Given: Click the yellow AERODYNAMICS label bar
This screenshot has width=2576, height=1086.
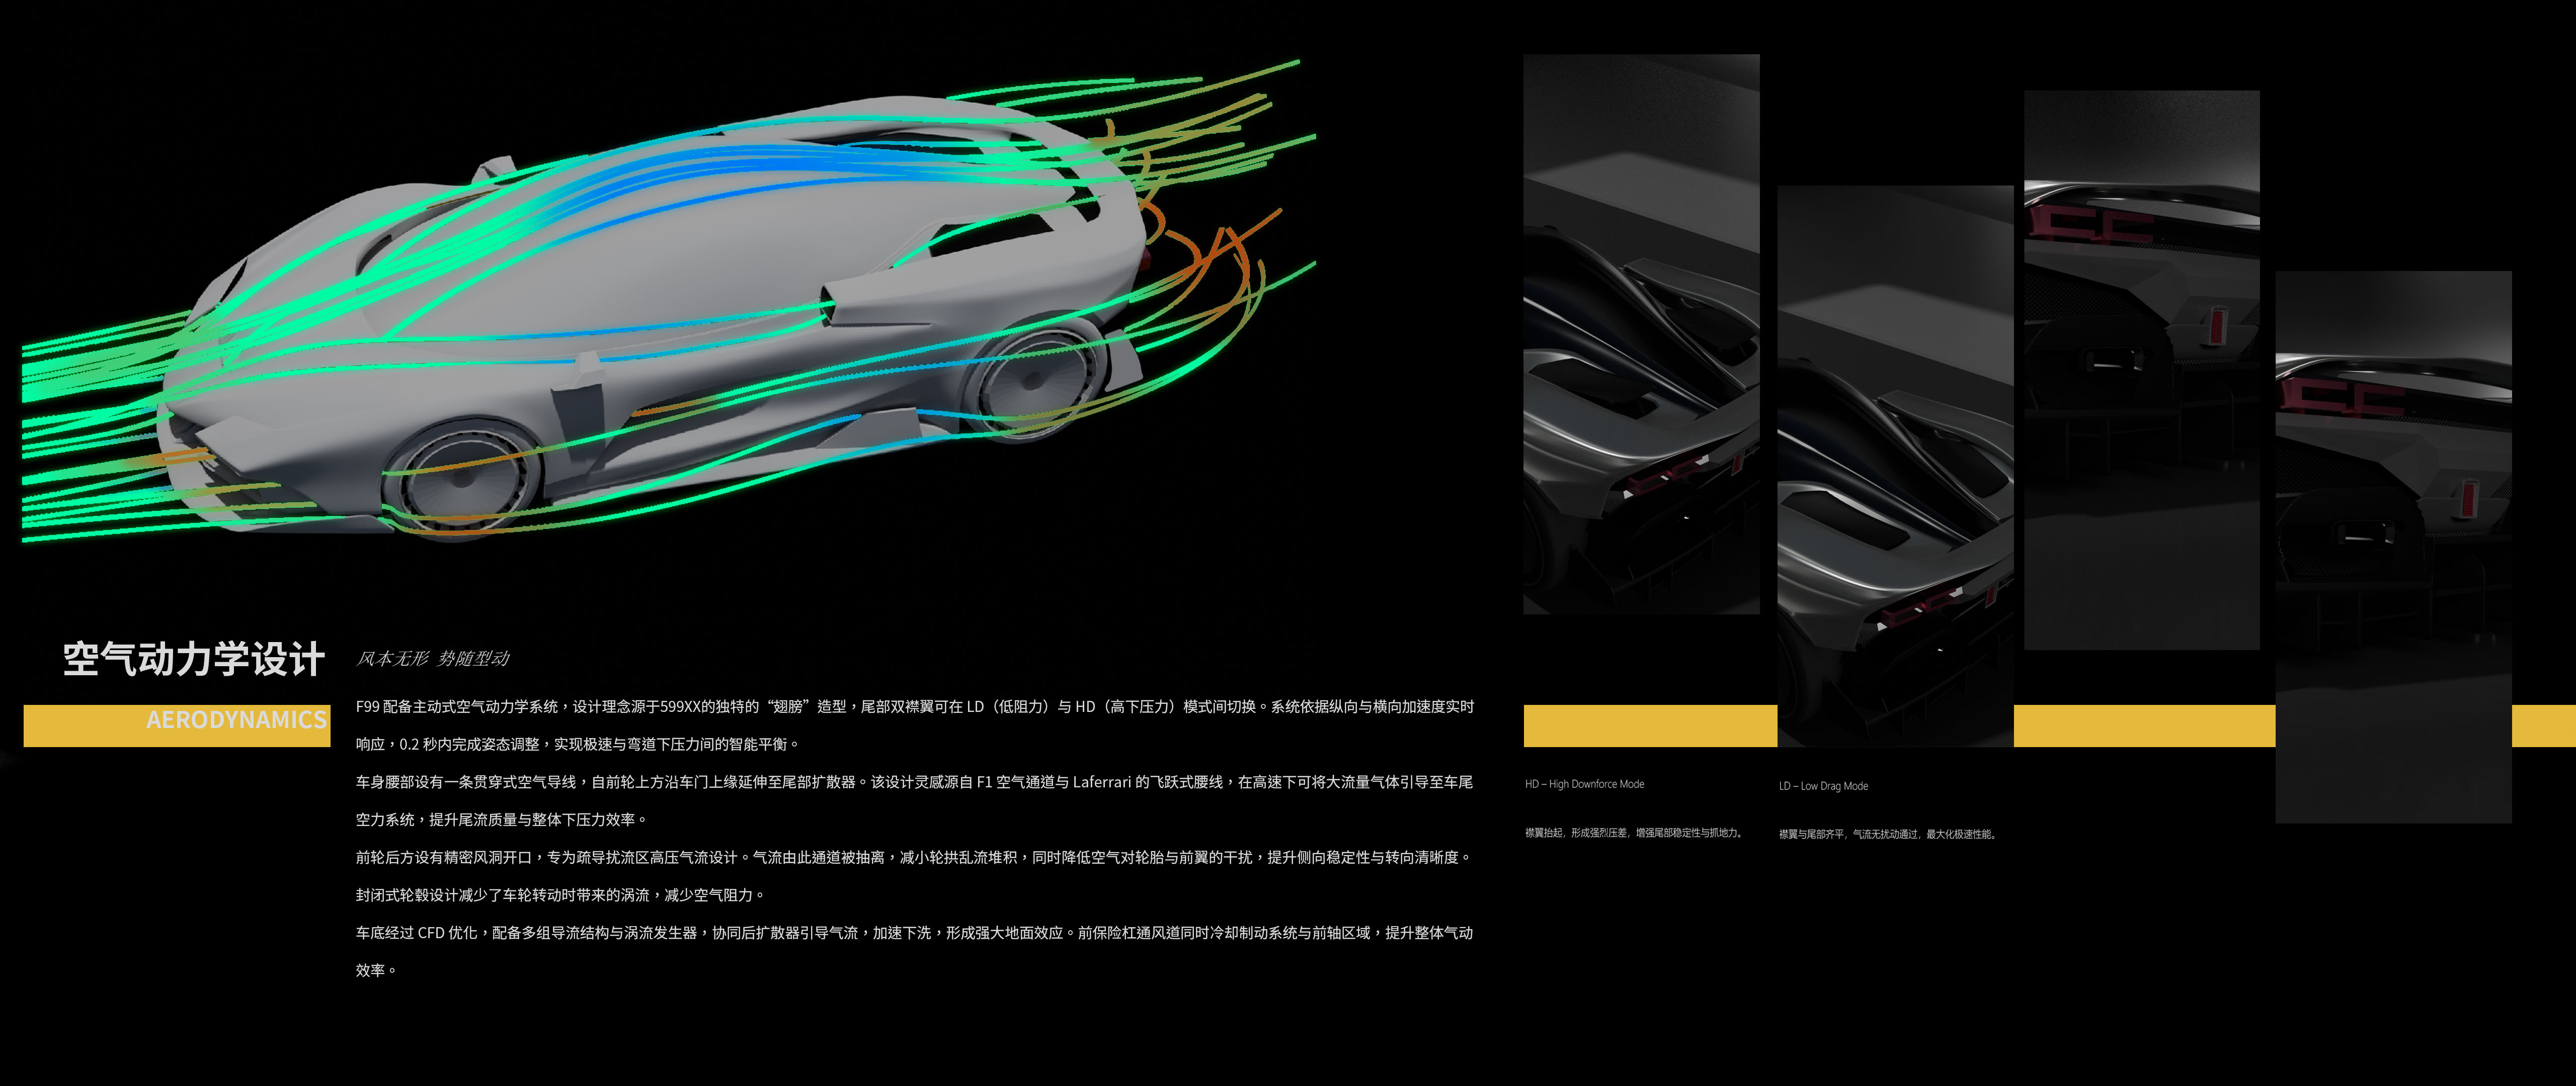Looking at the screenshot, I should tap(177, 726).
